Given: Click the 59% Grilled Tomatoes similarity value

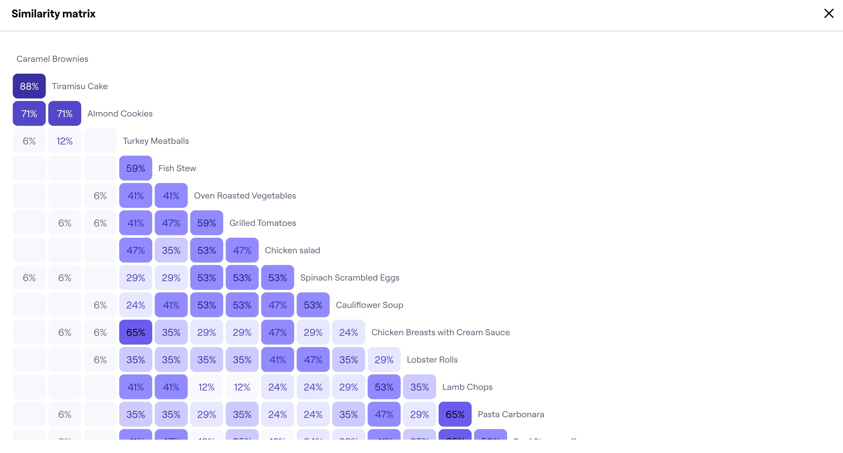Looking at the screenshot, I should [x=206, y=222].
